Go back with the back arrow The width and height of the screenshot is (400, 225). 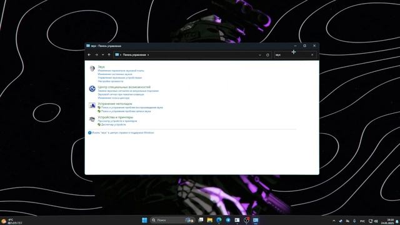[89, 55]
